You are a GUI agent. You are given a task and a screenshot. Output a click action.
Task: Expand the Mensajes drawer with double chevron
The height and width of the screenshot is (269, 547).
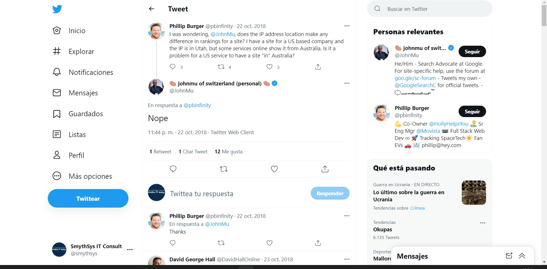(x=522, y=256)
